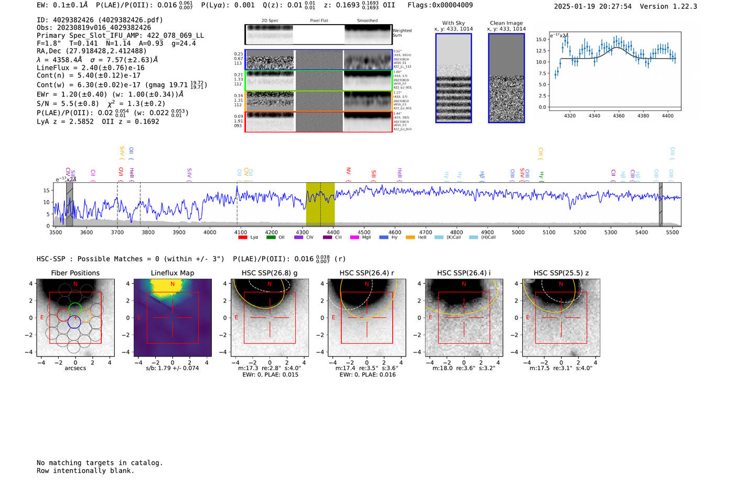The height and width of the screenshot is (499, 734).
Task: Click the 'Smoothed' column header
Action: coord(368,20)
